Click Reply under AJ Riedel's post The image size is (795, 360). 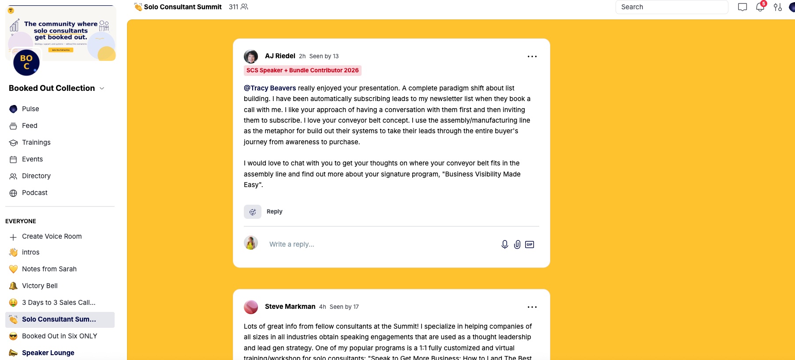click(274, 212)
